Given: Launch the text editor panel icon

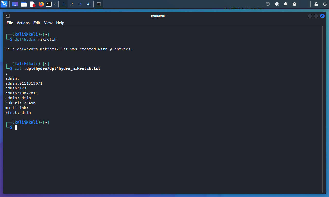Looking at the screenshot, I should (32, 4).
